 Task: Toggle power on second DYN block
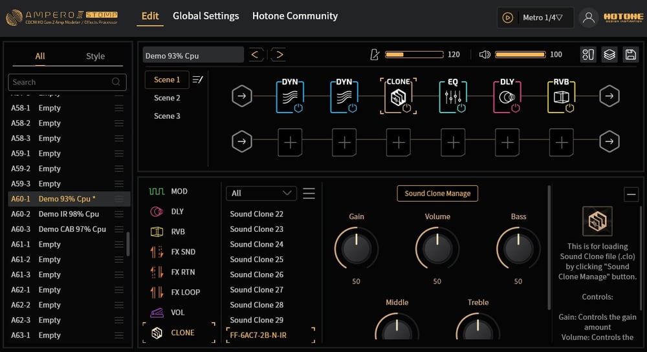[x=353, y=108]
